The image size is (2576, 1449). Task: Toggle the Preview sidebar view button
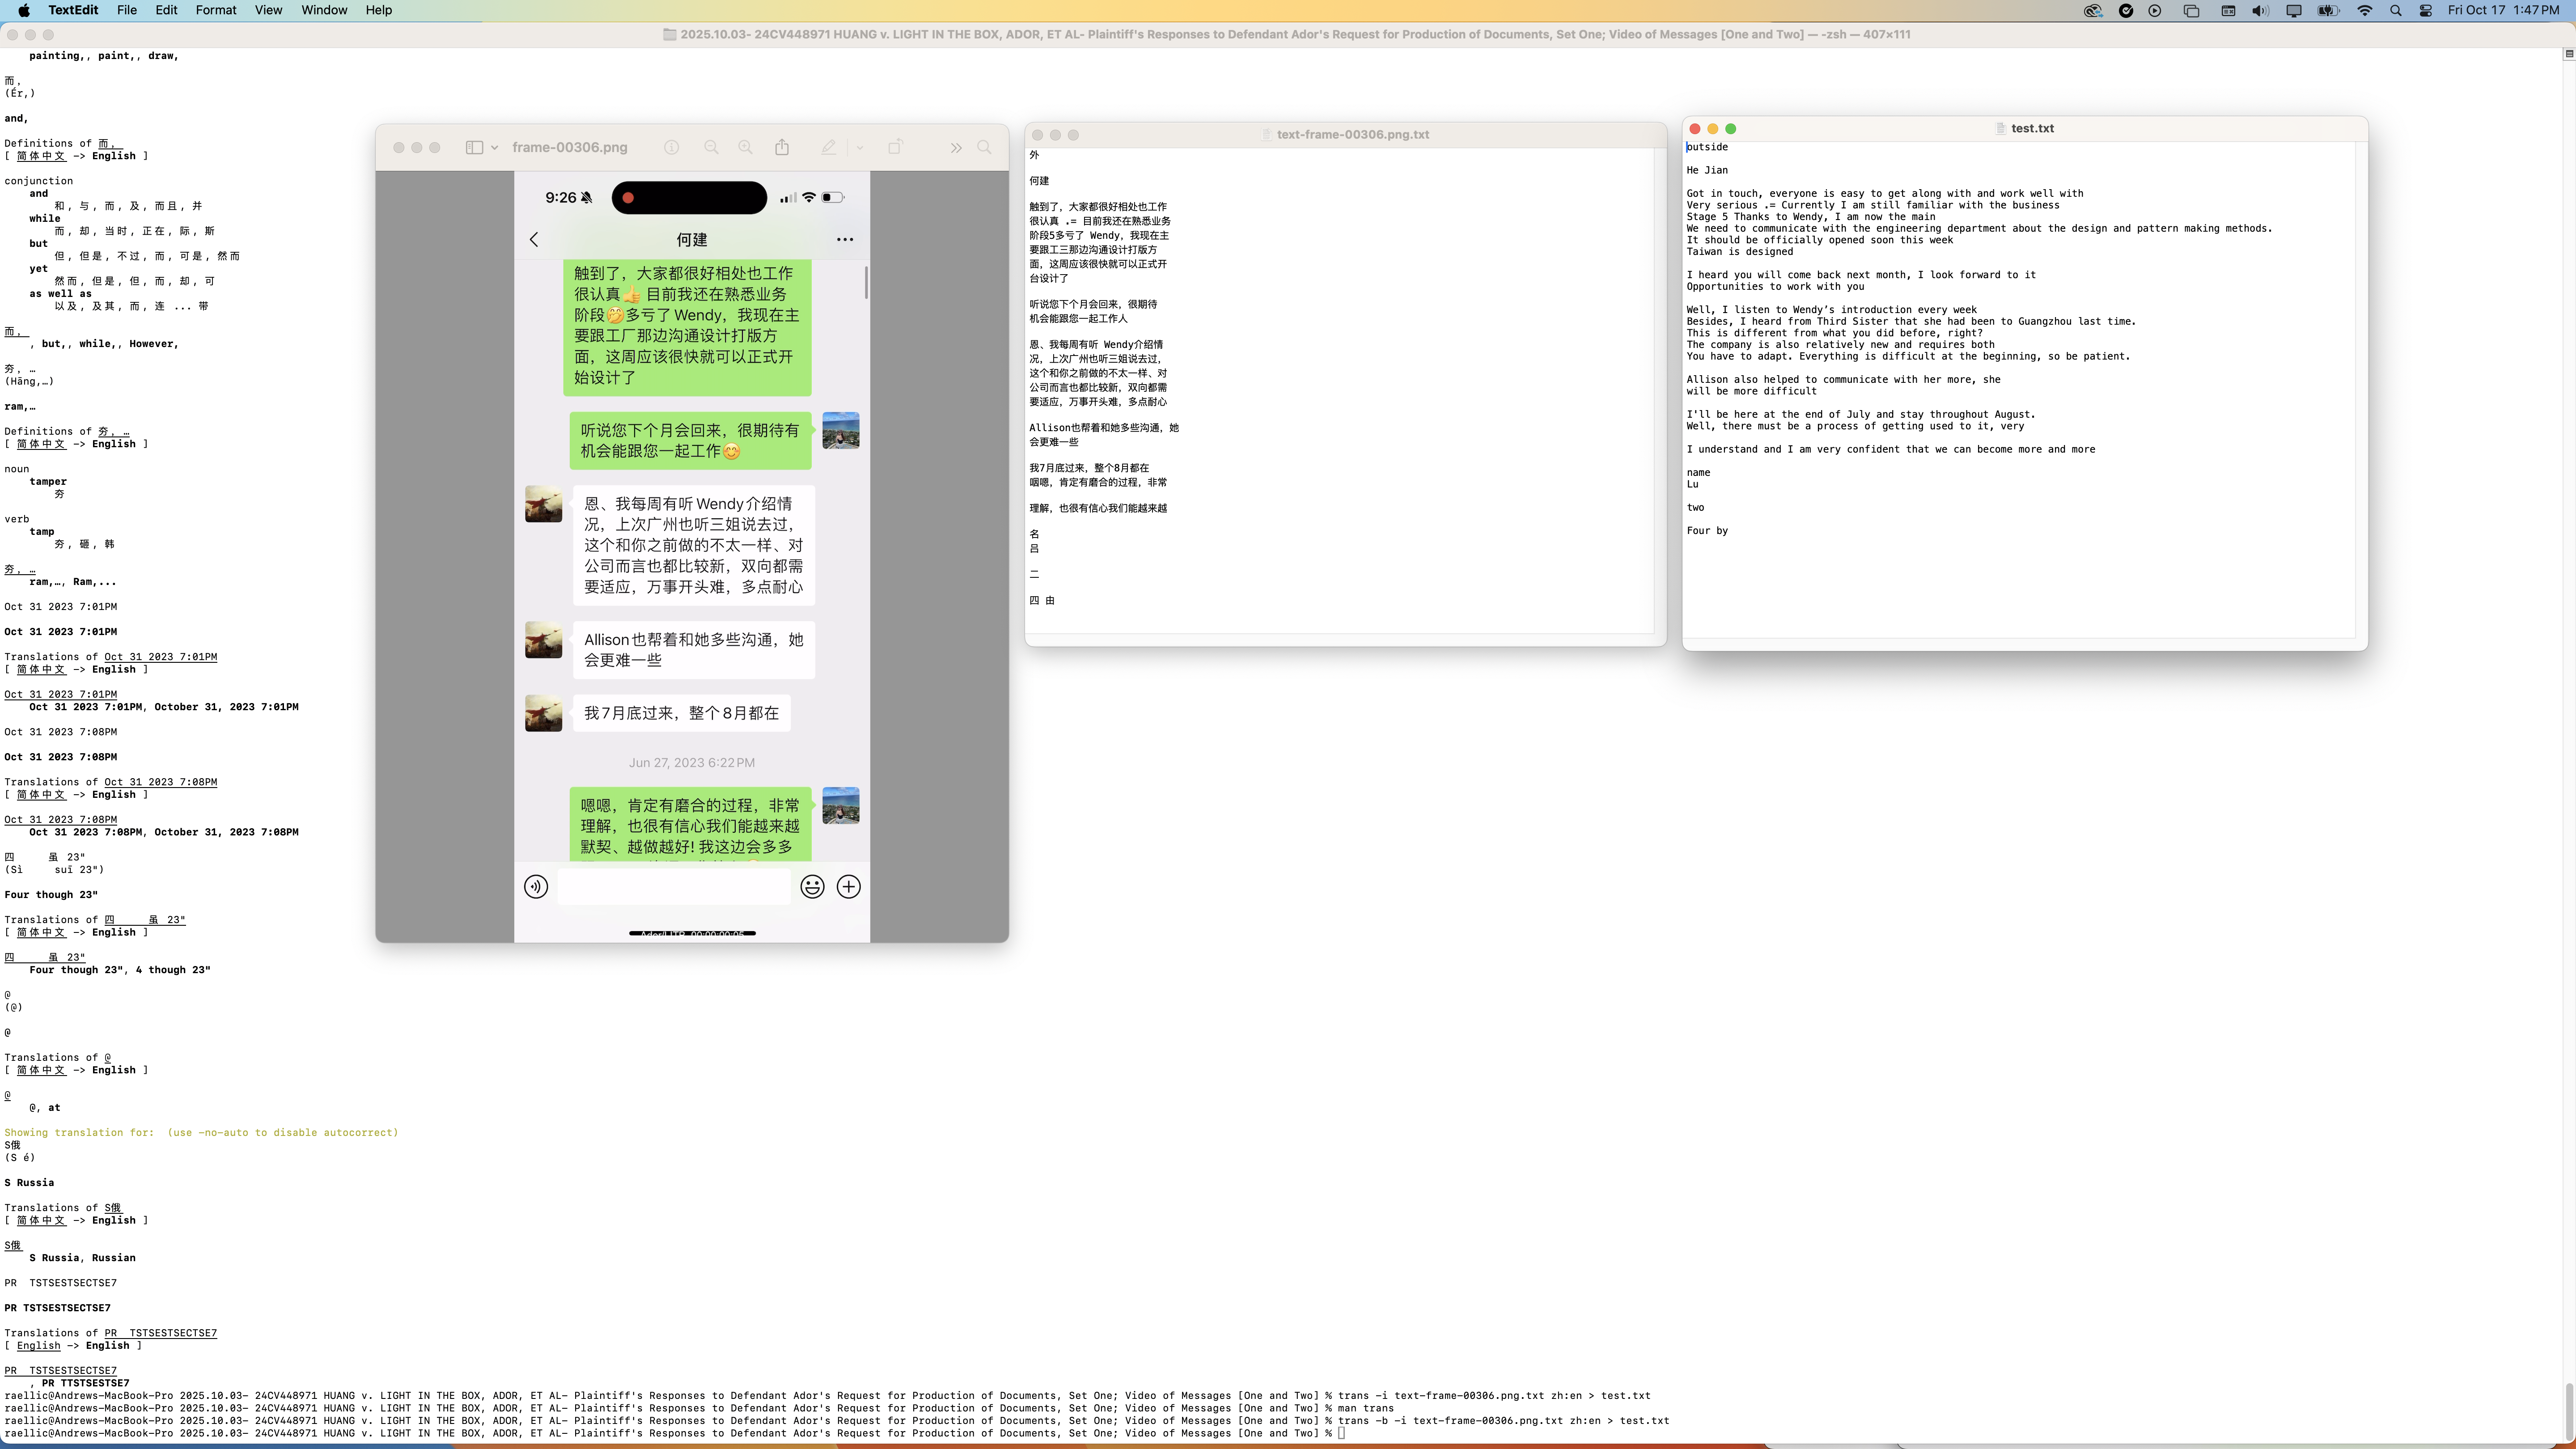tap(474, 147)
